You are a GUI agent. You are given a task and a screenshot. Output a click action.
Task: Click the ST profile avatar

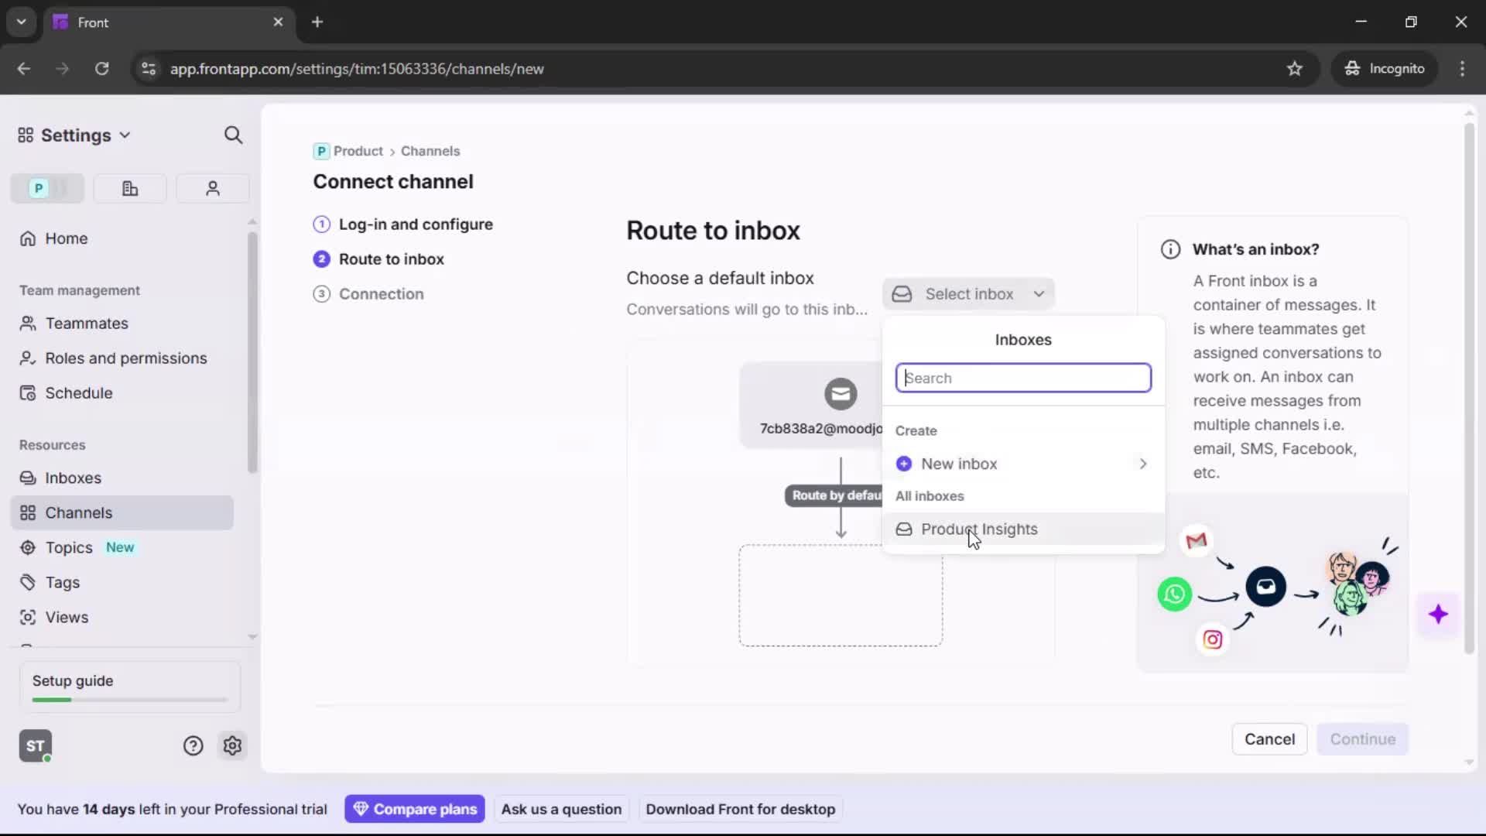[35, 745]
